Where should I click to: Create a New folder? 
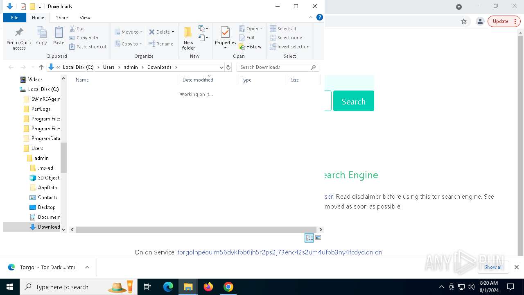pyautogui.click(x=188, y=38)
